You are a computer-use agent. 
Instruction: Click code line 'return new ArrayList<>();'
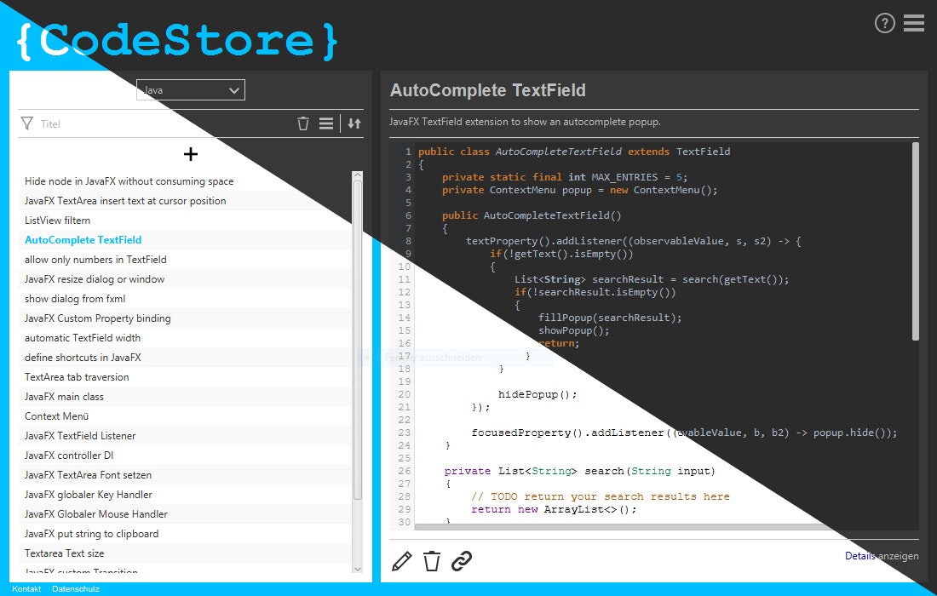[x=554, y=509]
